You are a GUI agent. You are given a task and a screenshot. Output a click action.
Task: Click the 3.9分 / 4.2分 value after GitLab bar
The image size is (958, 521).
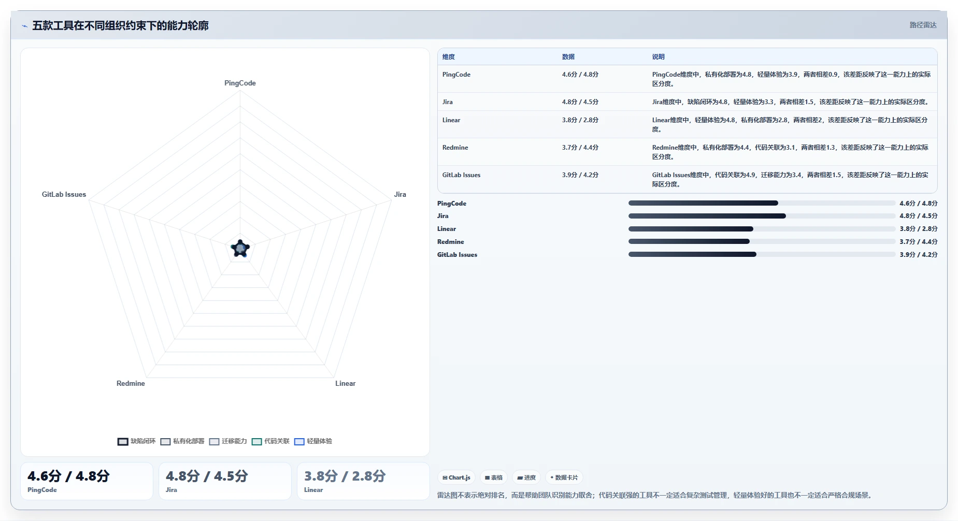point(919,255)
